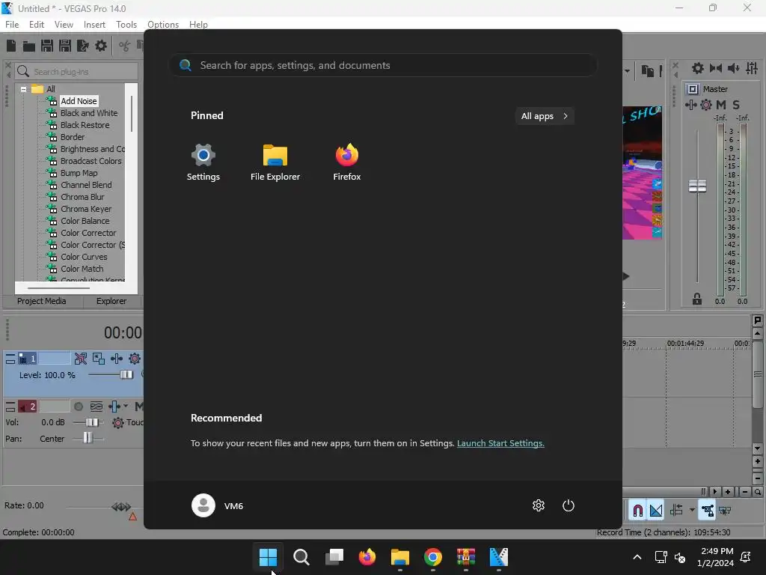Open the Tools menu in VEGAS
Screen dimensions: 766x575
pos(126,25)
